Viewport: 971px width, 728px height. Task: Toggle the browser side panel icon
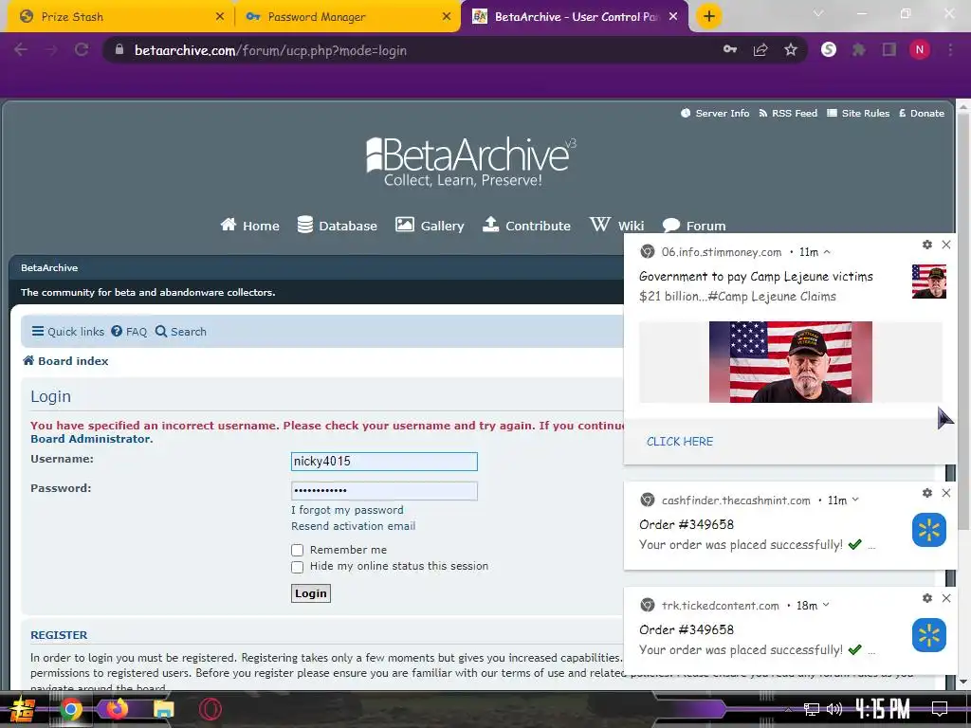tap(889, 49)
